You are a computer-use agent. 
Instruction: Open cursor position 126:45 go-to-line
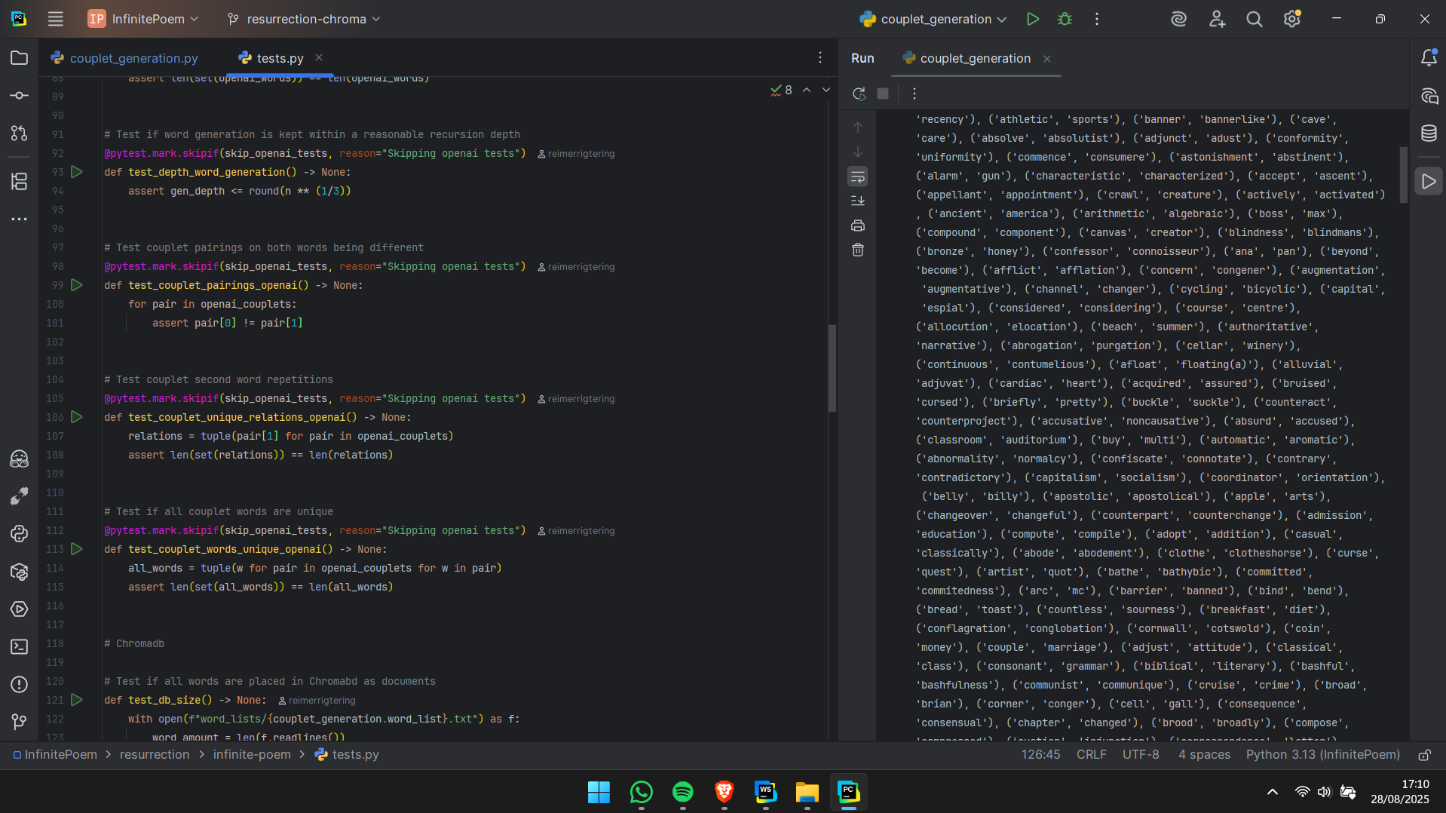pyautogui.click(x=1040, y=755)
